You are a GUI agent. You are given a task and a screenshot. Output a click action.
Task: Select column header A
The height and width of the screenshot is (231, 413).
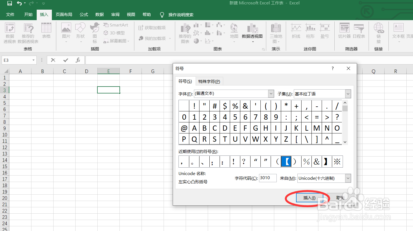point(20,71)
